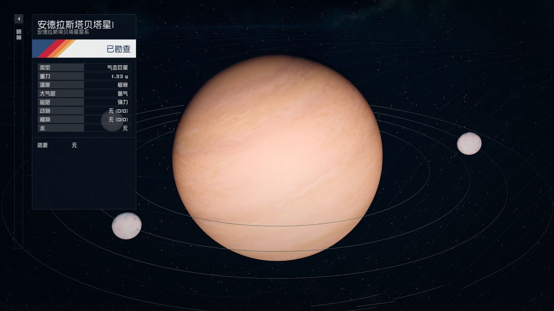Image resolution: width=554 pixels, height=311 pixels.
Task: Click the 大气层 row label
Action: point(47,93)
